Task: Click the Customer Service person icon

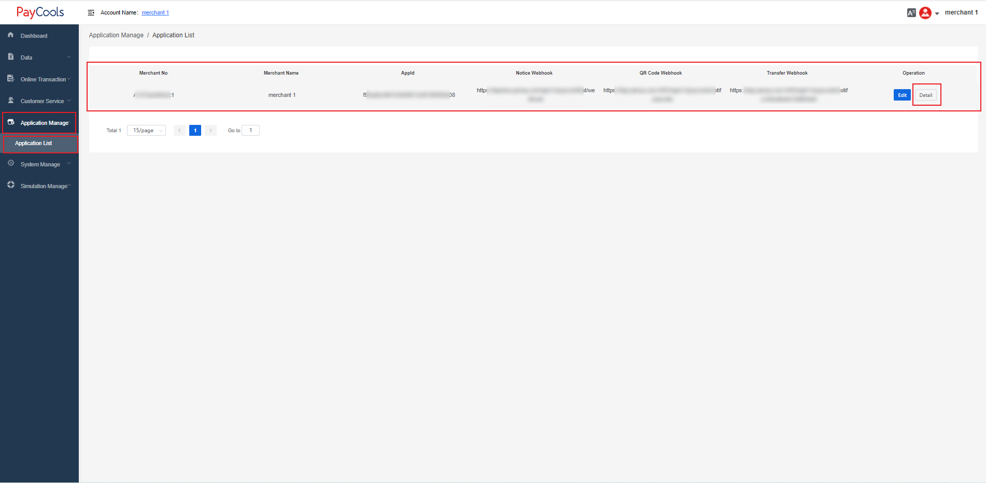Action: [11, 101]
